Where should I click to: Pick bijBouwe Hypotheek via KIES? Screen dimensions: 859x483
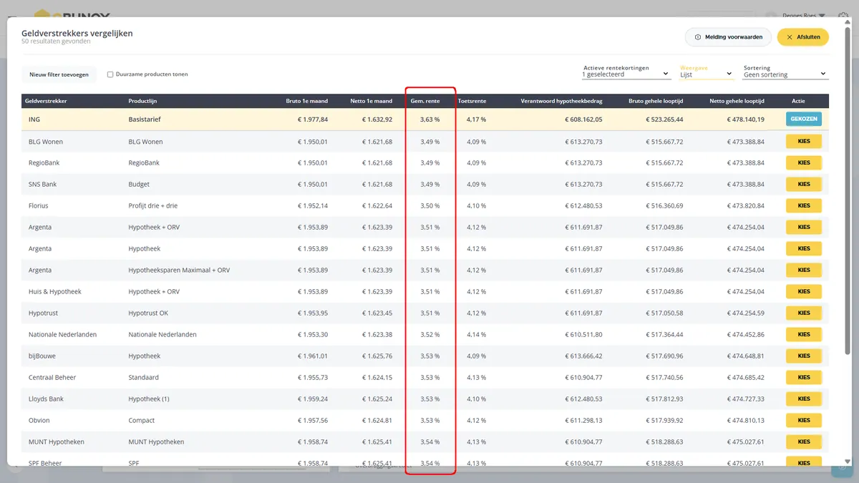804,356
